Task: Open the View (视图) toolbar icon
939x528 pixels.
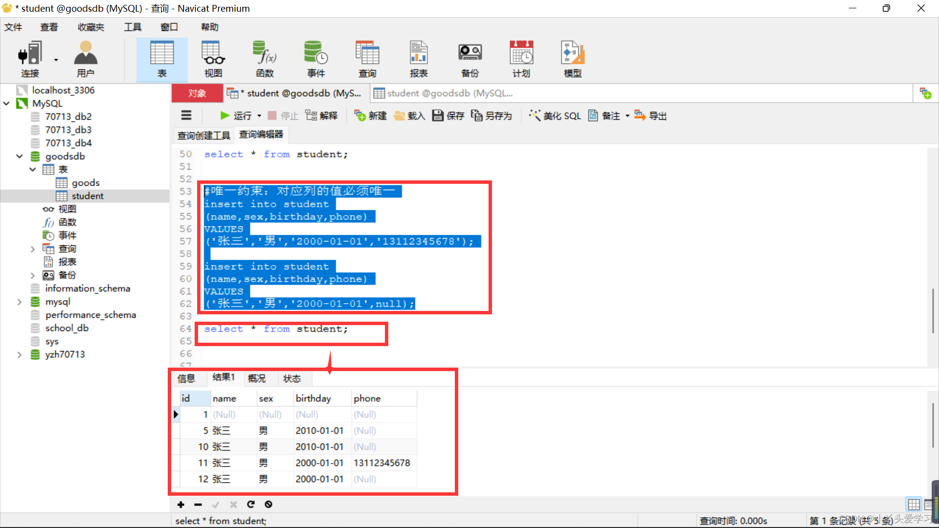Action: tap(213, 60)
